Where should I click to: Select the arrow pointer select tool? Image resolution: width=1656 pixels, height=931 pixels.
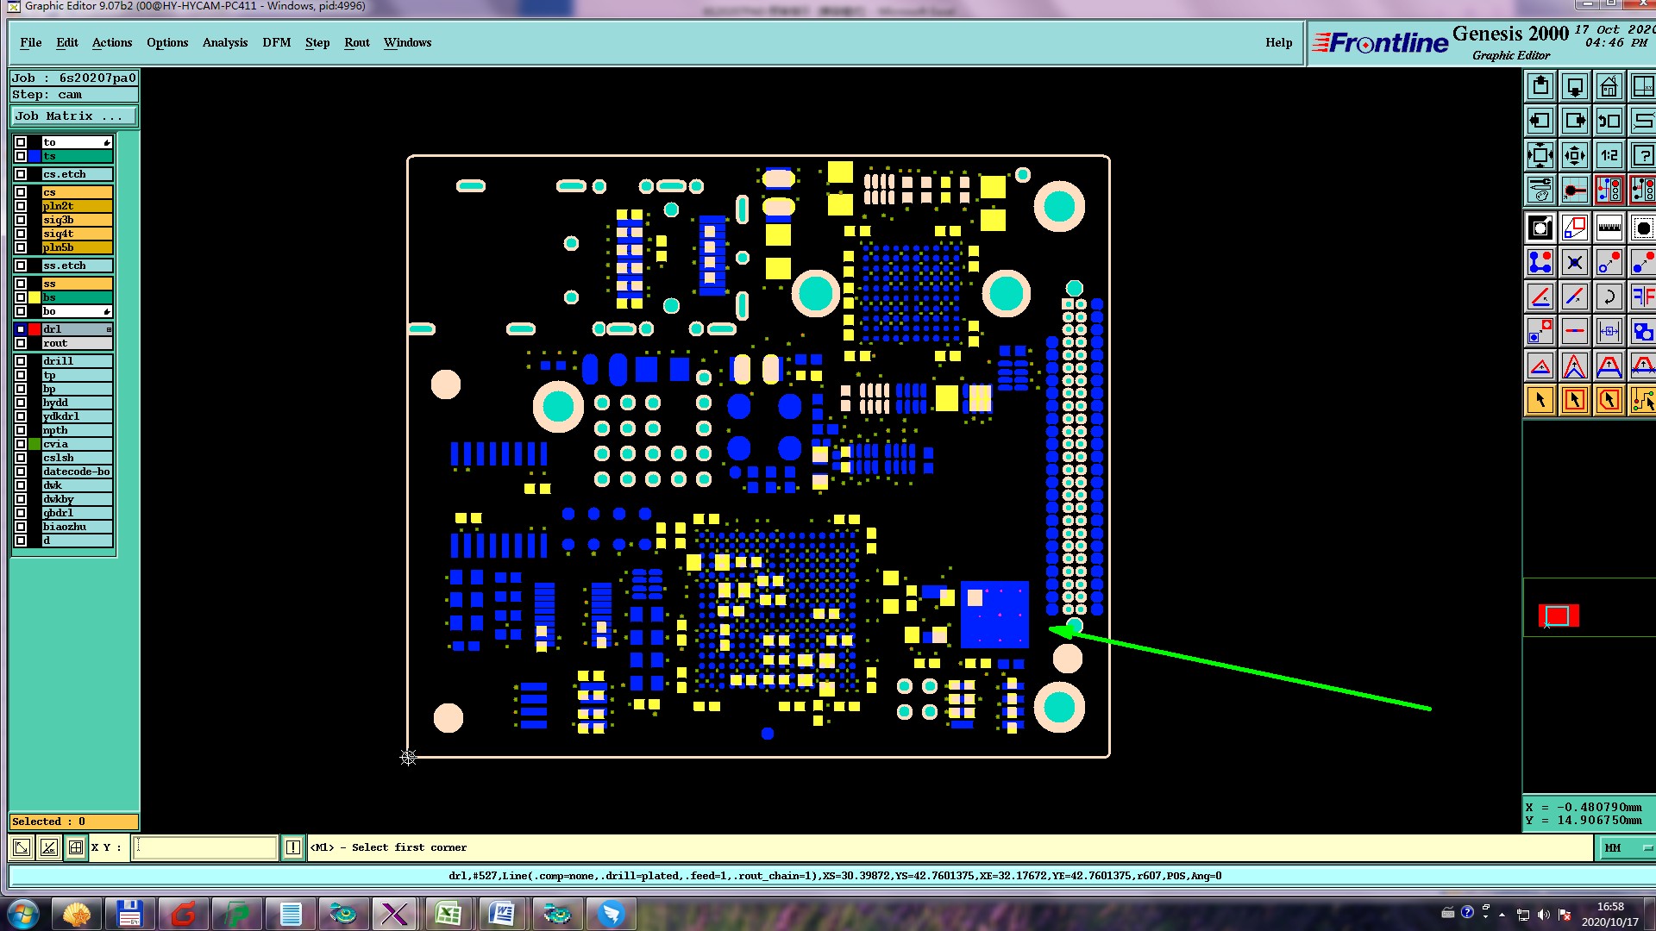[x=1540, y=401]
